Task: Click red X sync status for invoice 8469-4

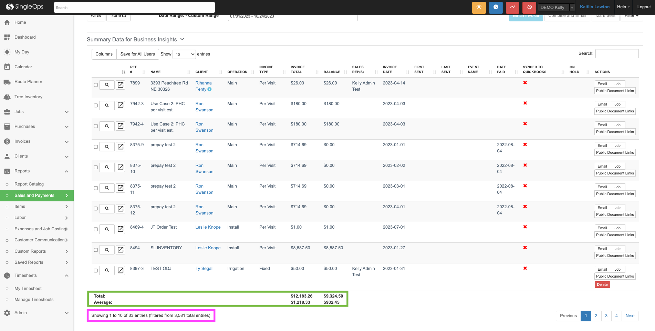Action: click(525, 227)
